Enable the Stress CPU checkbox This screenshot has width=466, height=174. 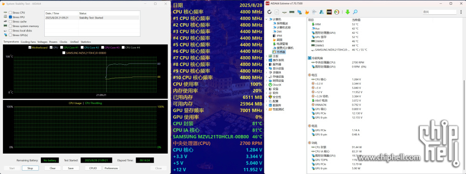click(10, 12)
